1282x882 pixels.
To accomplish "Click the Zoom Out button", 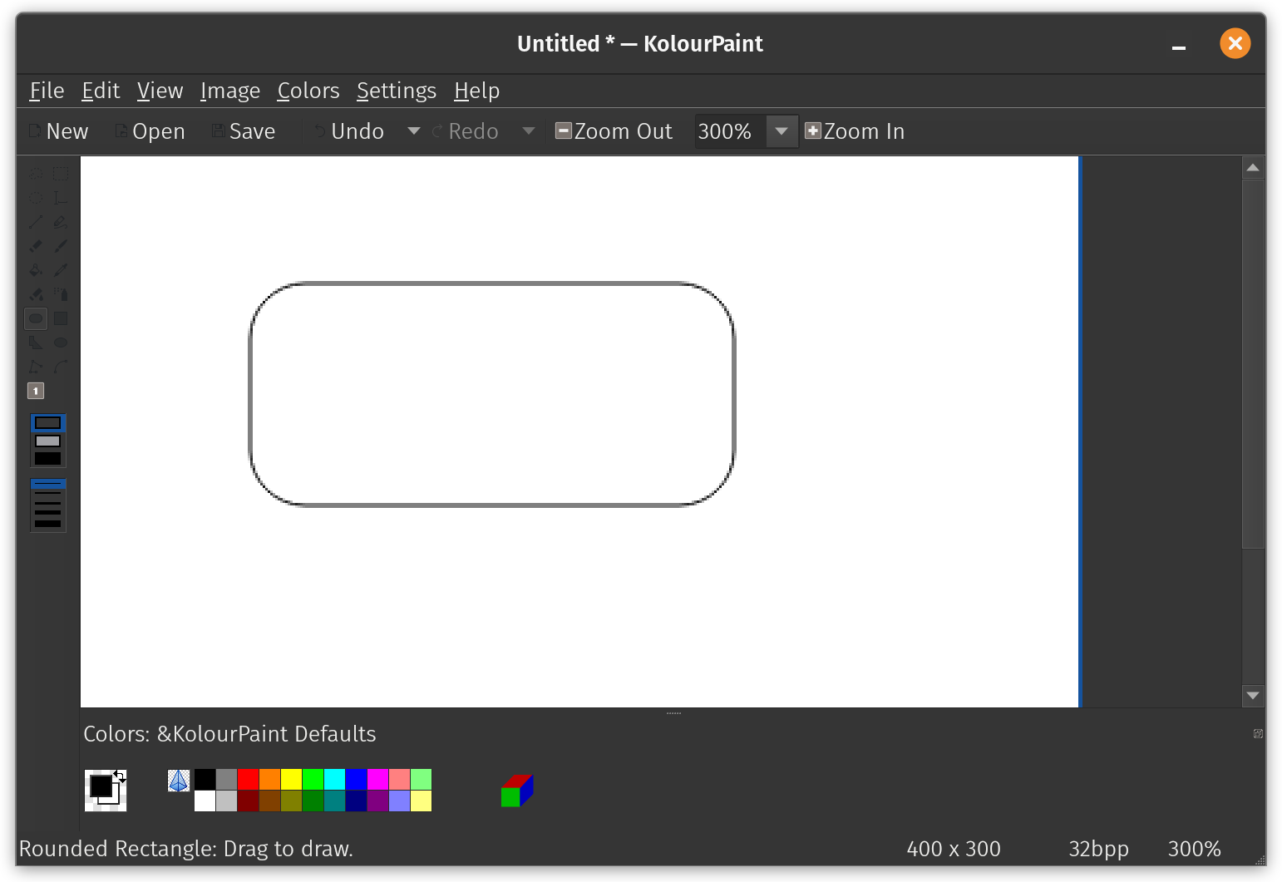I will pyautogui.click(x=614, y=131).
